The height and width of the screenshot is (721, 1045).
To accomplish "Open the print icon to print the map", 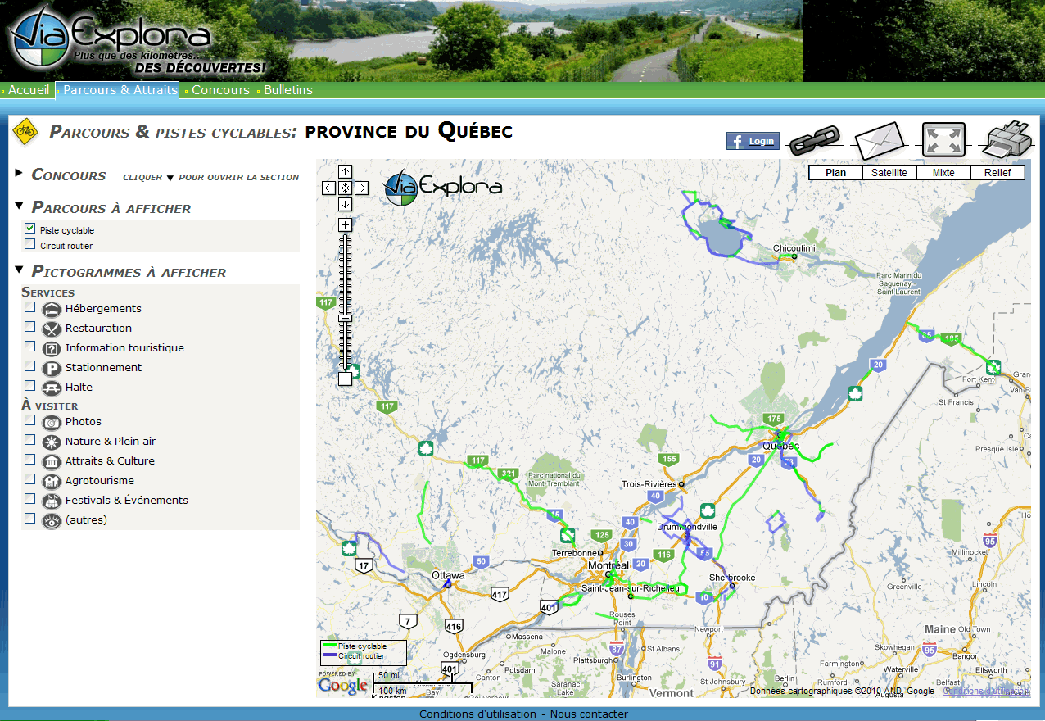I will point(1006,138).
